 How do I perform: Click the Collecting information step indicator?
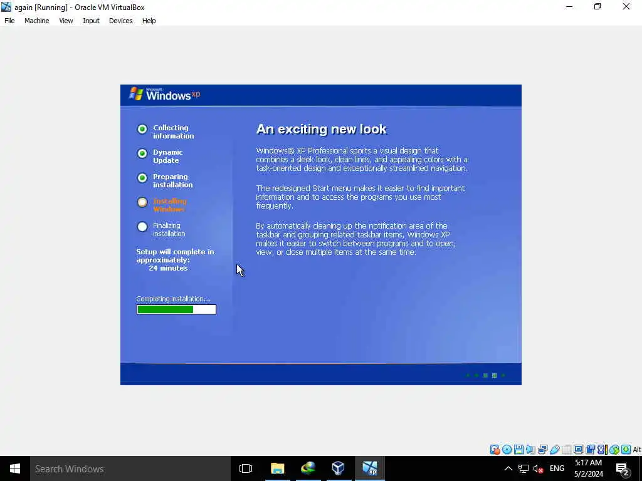142,129
